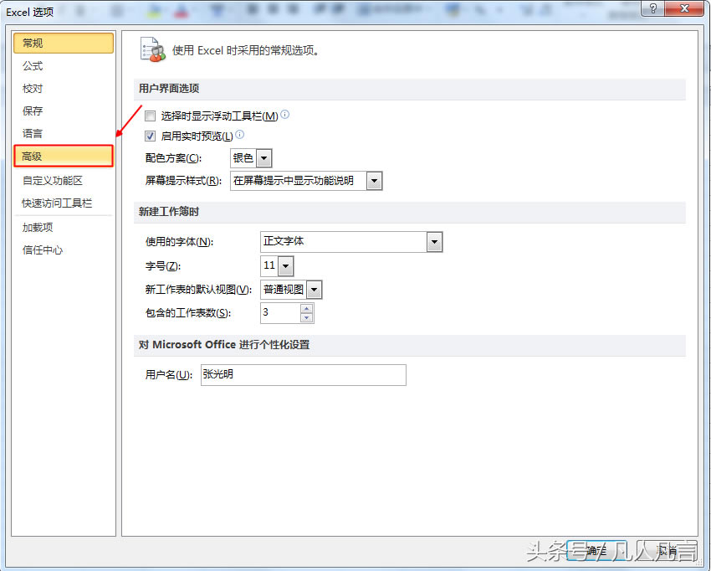This screenshot has width=711, height=571.
Task: Open the 校对 options category
Action: (64, 89)
